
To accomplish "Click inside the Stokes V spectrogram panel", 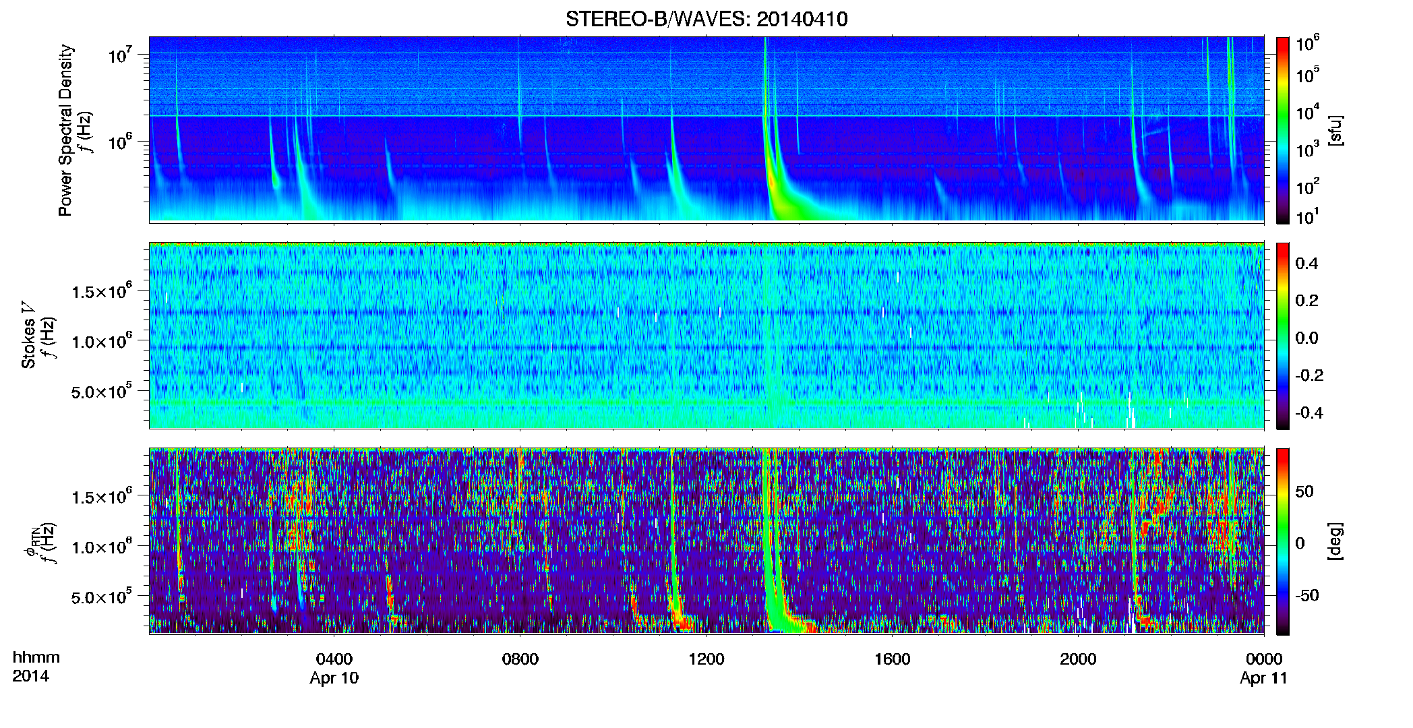I will [x=706, y=336].
